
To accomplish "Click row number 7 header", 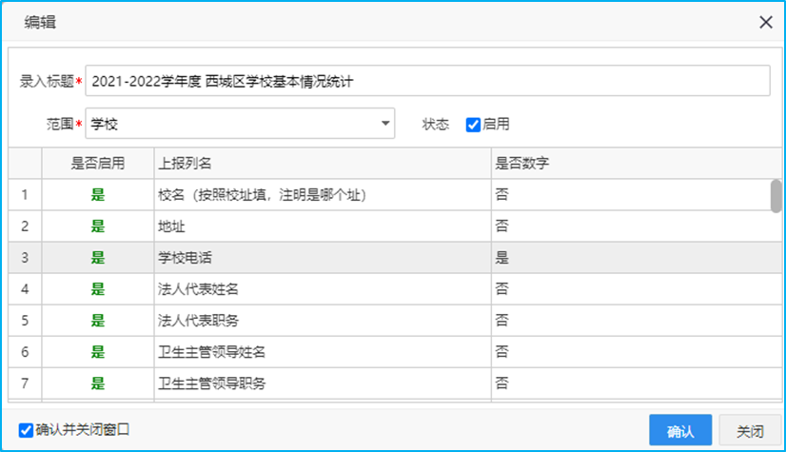I will pos(25,383).
